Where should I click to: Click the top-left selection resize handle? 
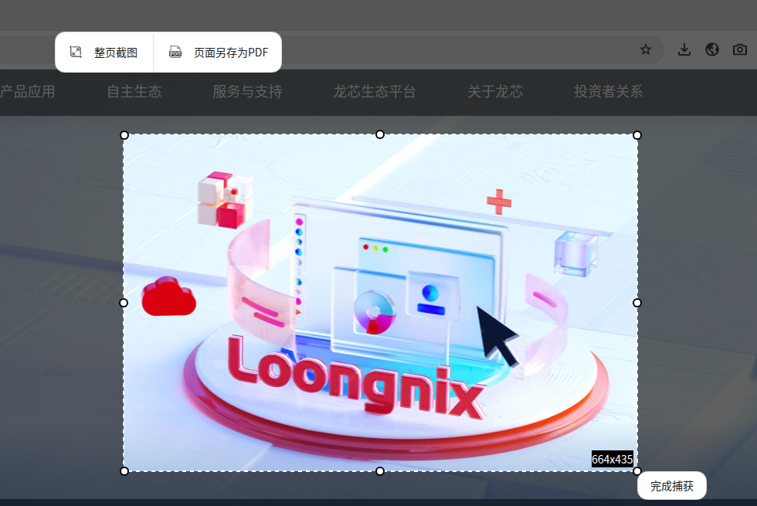point(124,135)
